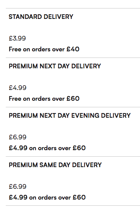Click the word EVENING in the third heading

pos(85,115)
